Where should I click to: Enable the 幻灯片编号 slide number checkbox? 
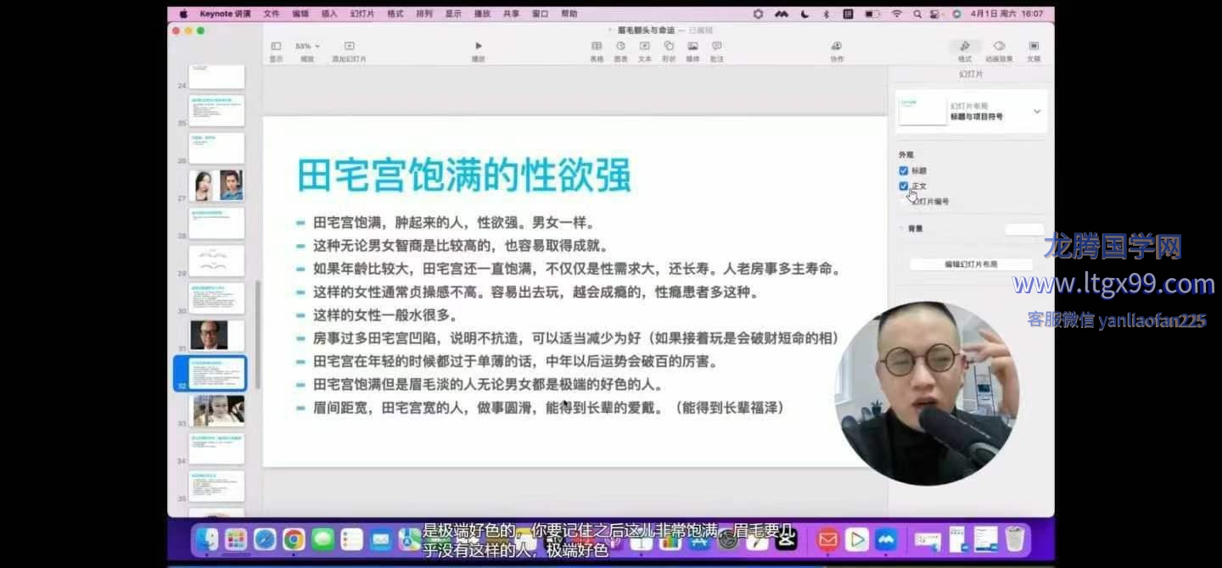(x=904, y=202)
